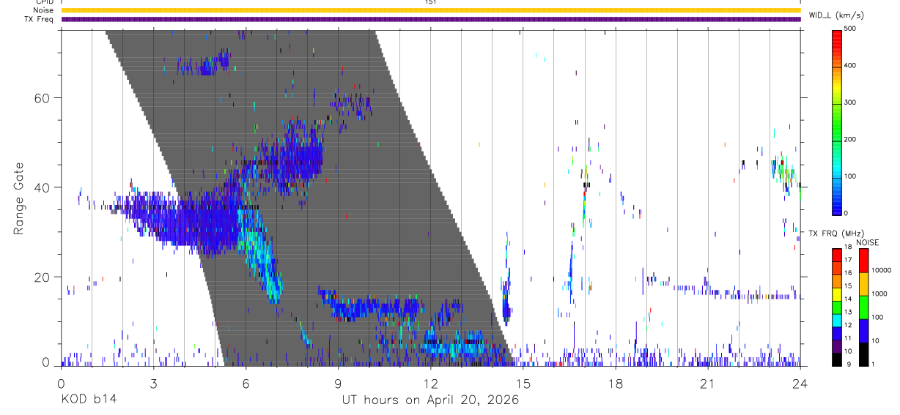
Task: Click the NOISE color scale bar
Action: [x=863, y=307]
